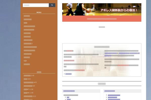The image size is (151, 100).
Task: Open the category showing count (14)
Action: pos(29,75)
